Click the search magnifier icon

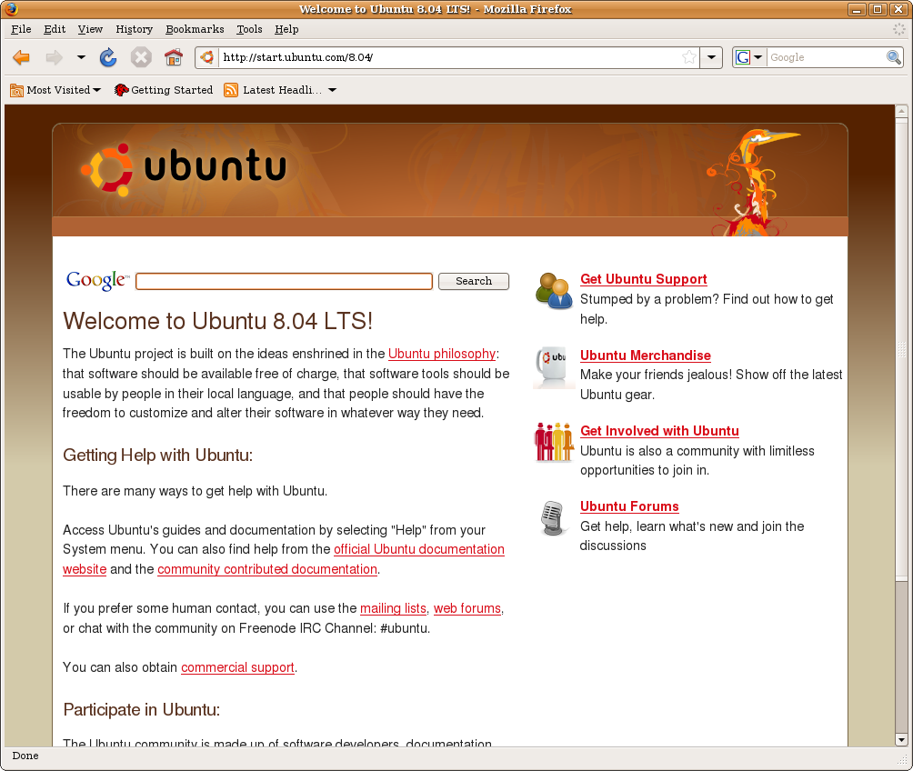[894, 57]
